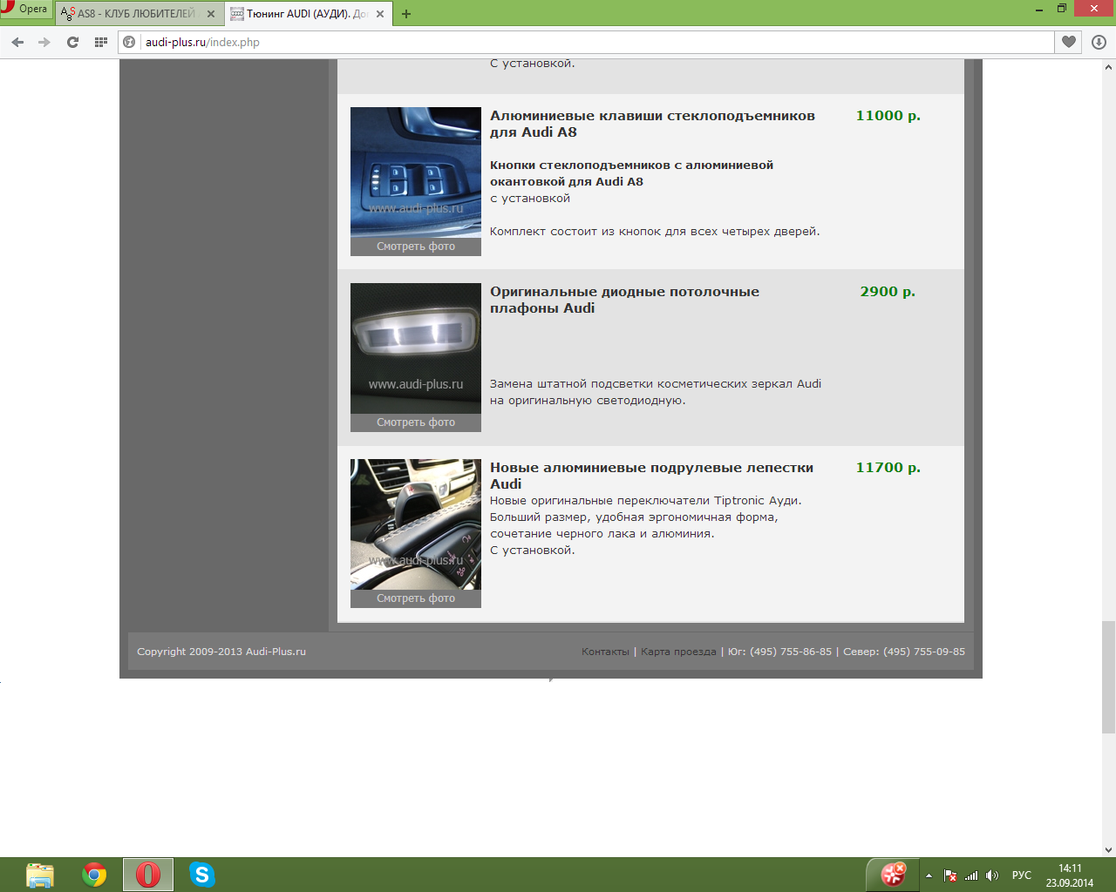Click Смотреть фото under ceiling lamp image
The height and width of the screenshot is (892, 1116).
click(x=416, y=422)
